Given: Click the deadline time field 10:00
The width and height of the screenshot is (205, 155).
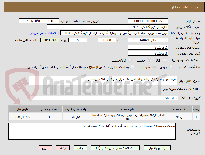Looking at the screenshot, I should [107, 40].
